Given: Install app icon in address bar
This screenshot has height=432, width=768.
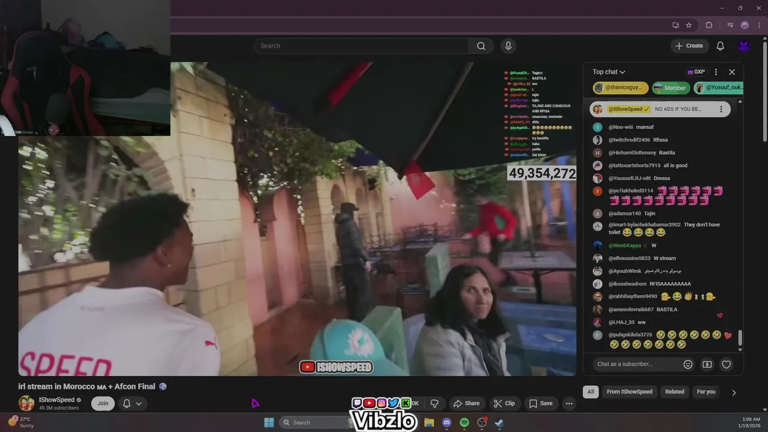Looking at the screenshot, I should pyautogui.click(x=676, y=25).
